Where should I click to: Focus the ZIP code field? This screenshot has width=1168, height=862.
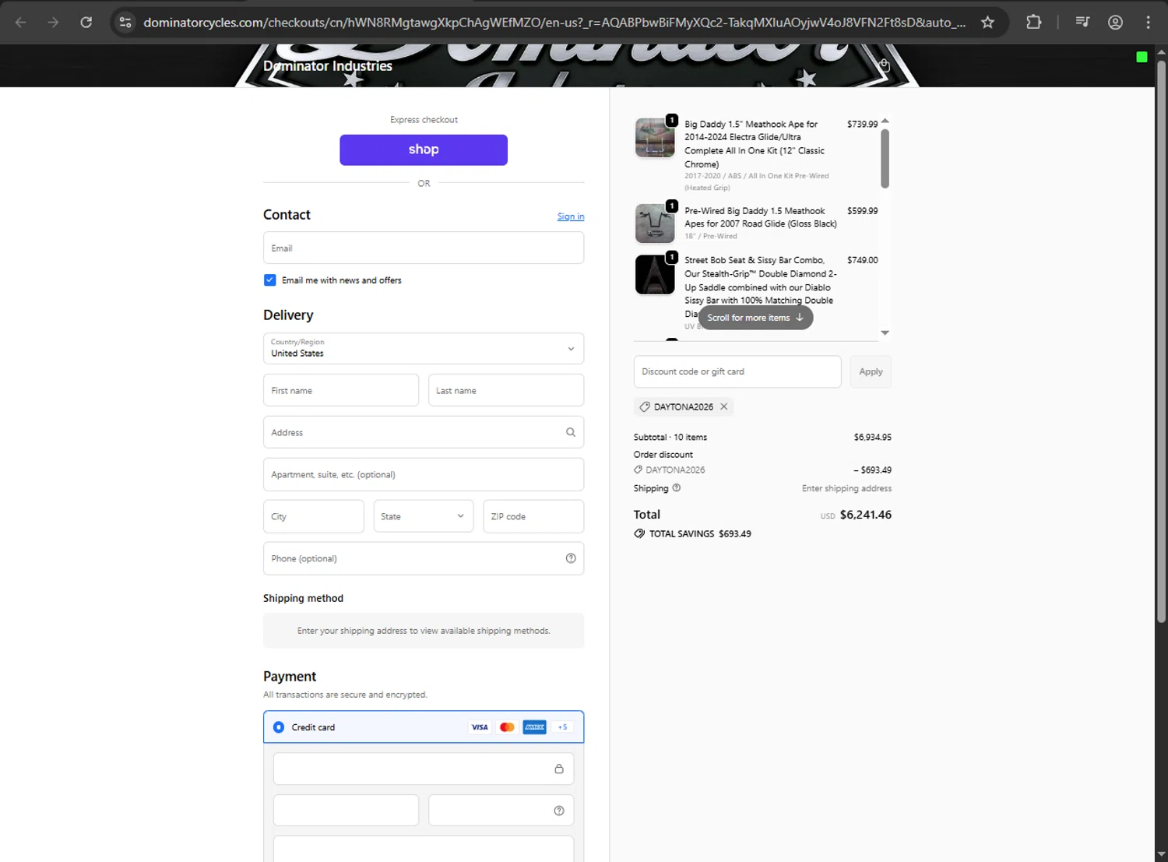533,516
